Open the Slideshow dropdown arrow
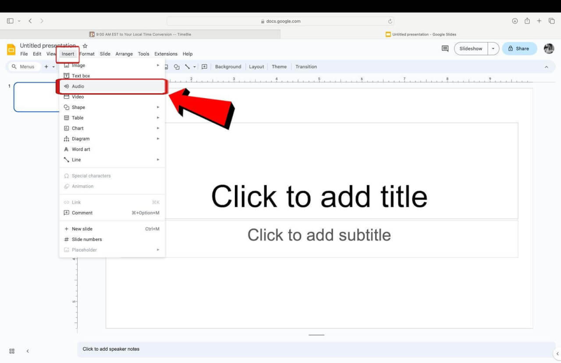The width and height of the screenshot is (561, 363). click(493, 49)
